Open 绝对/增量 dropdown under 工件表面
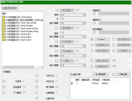132x101 pixels. point(73,56)
